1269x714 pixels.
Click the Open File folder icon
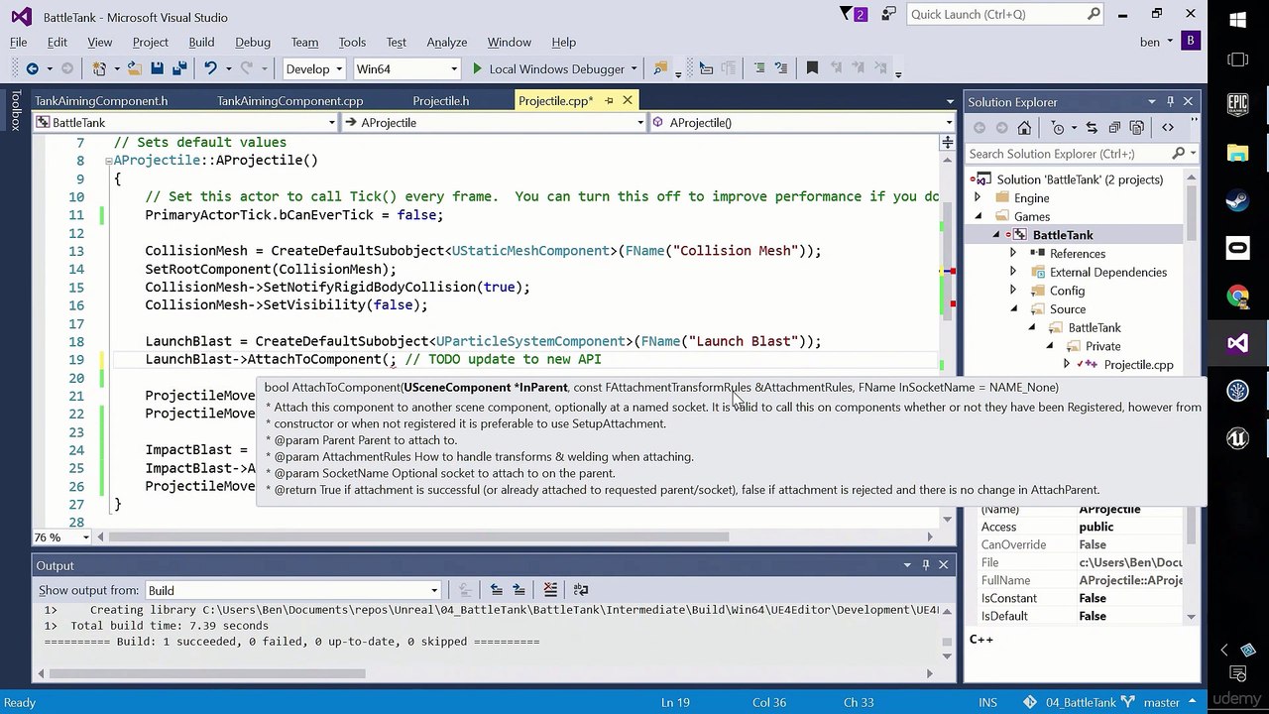(134, 68)
